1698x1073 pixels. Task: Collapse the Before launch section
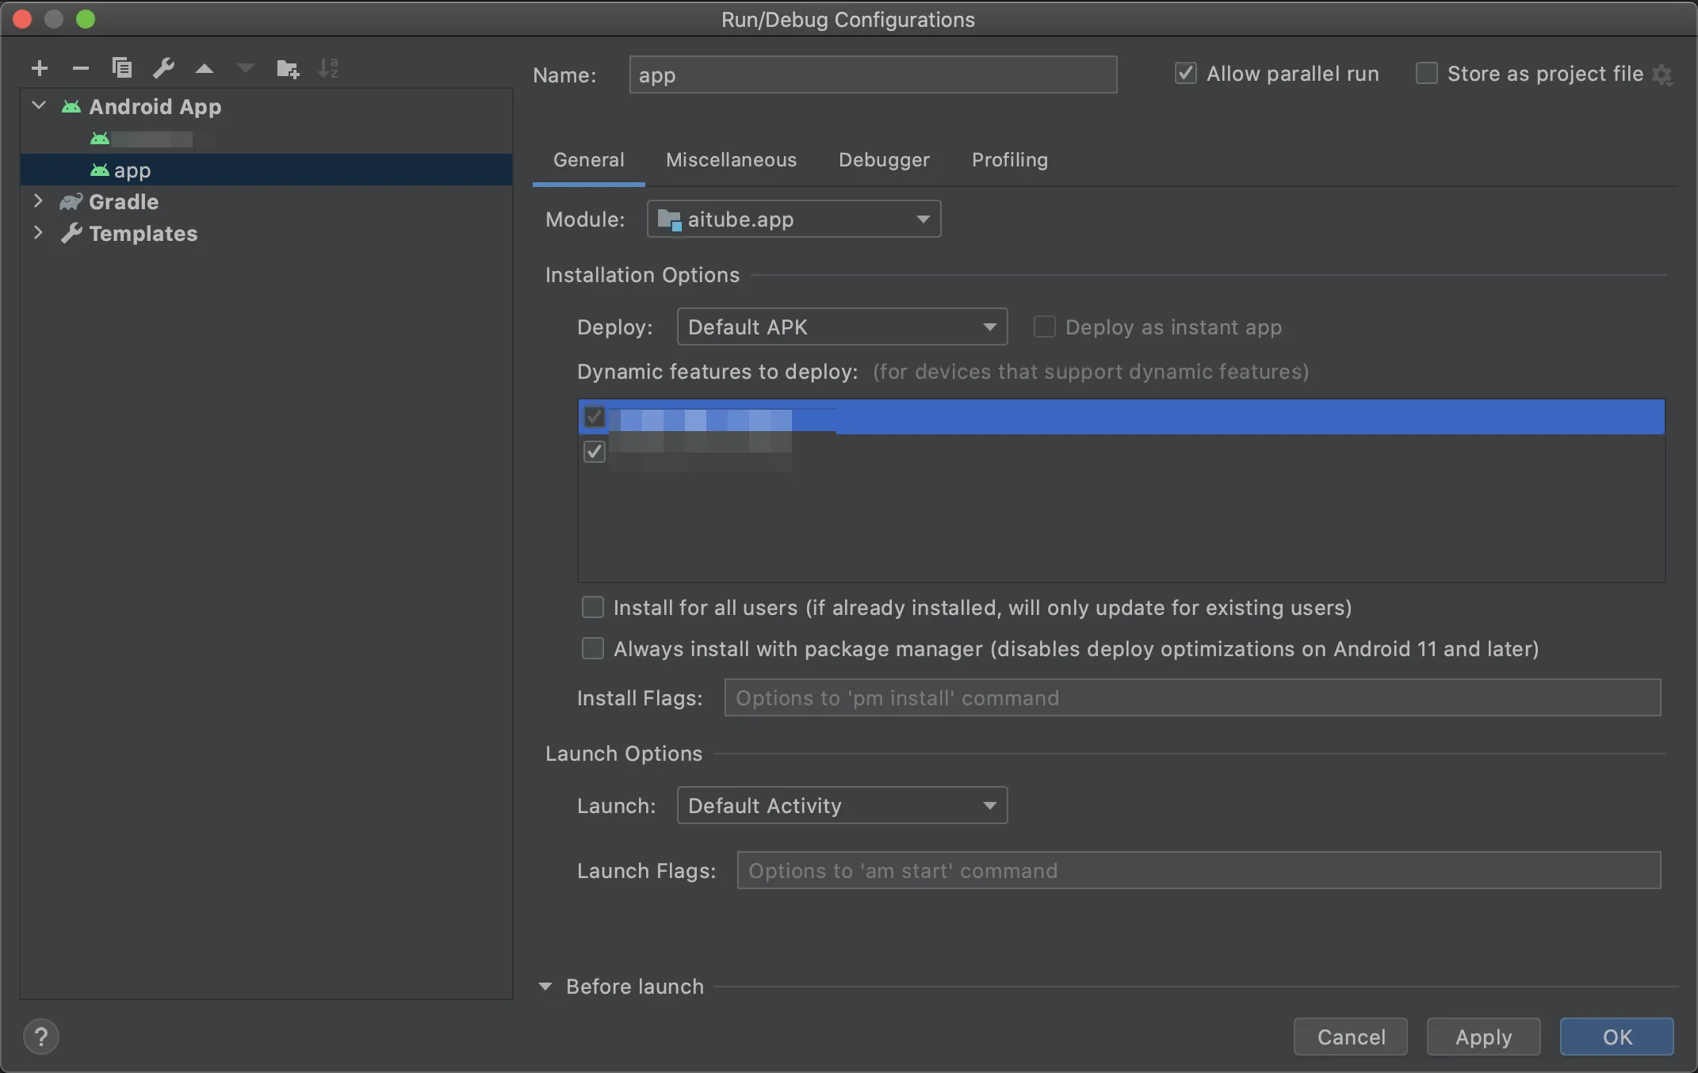545,987
